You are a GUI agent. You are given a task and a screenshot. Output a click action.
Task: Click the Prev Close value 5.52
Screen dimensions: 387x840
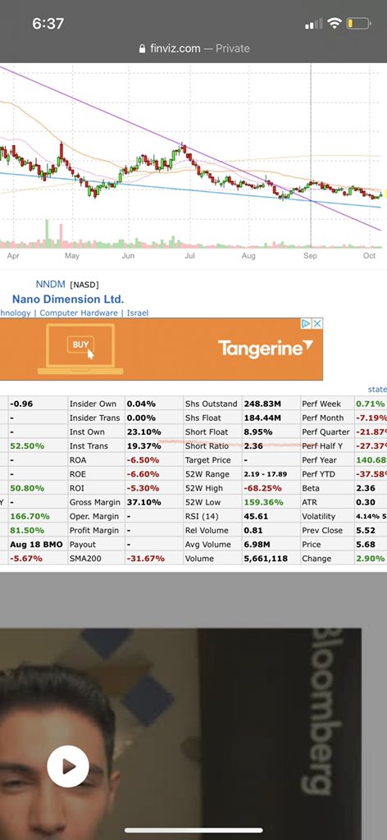tap(365, 531)
